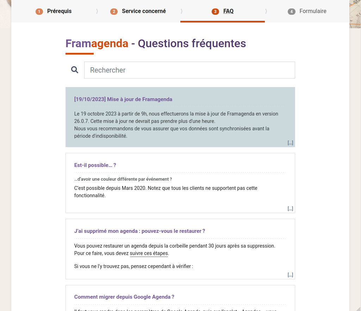The width and height of the screenshot is (361, 311).
Task: Click the magnifying glass search icon
Action: (x=74, y=70)
